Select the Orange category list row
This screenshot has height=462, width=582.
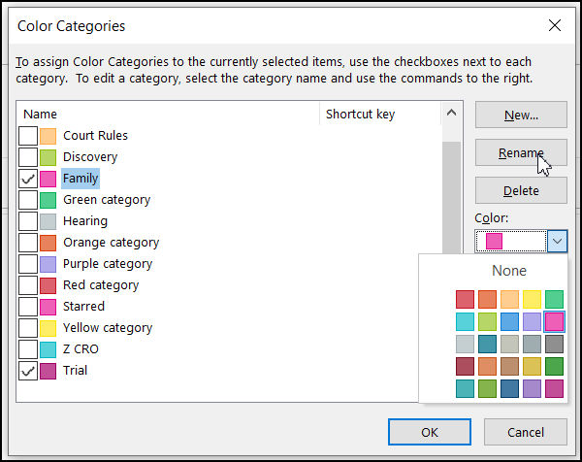click(x=111, y=243)
